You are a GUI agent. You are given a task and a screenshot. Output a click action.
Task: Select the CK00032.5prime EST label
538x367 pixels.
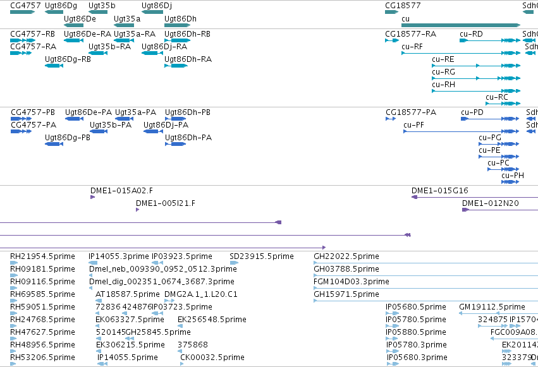[212, 358]
